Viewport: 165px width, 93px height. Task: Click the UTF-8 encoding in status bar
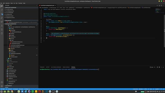click(x=145, y=89)
